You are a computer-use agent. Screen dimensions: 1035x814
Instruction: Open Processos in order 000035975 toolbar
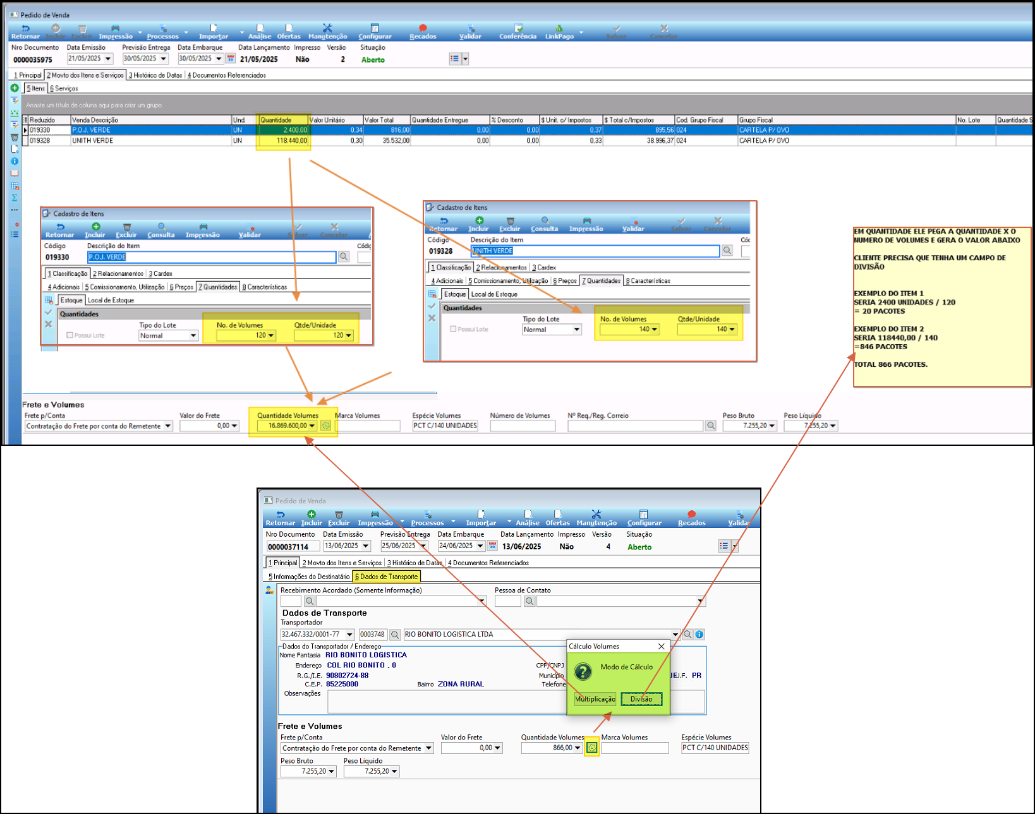163,32
